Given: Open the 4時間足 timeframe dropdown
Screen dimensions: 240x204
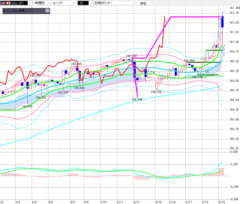Looking at the screenshot, I should pos(42,3).
